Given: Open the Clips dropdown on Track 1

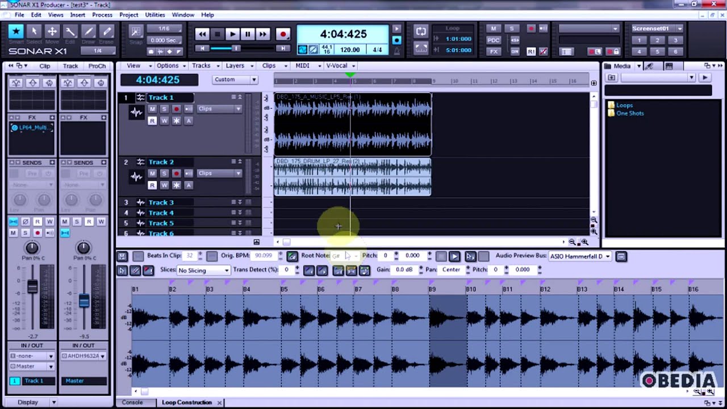Looking at the screenshot, I should click(239, 108).
